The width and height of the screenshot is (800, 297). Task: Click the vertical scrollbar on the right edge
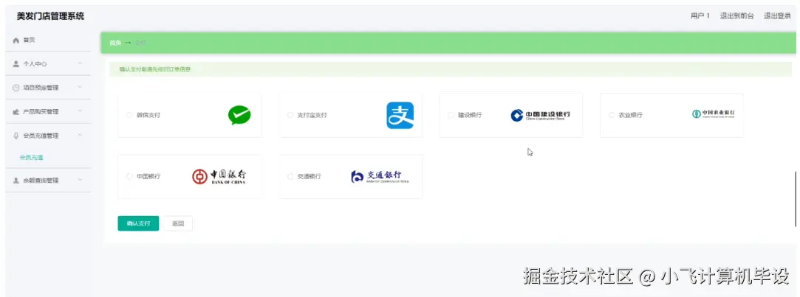(796, 199)
